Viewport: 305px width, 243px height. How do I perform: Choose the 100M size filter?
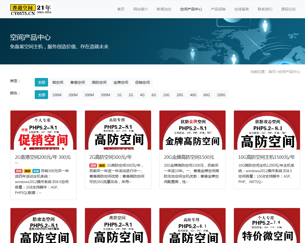[x=57, y=95]
